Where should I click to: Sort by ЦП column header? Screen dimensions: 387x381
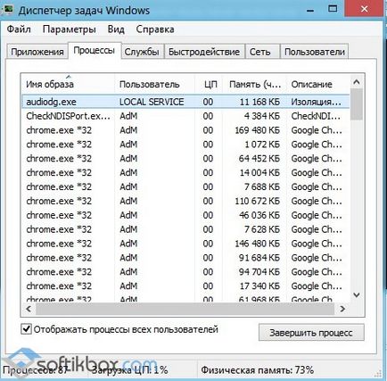pyautogui.click(x=209, y=84)
